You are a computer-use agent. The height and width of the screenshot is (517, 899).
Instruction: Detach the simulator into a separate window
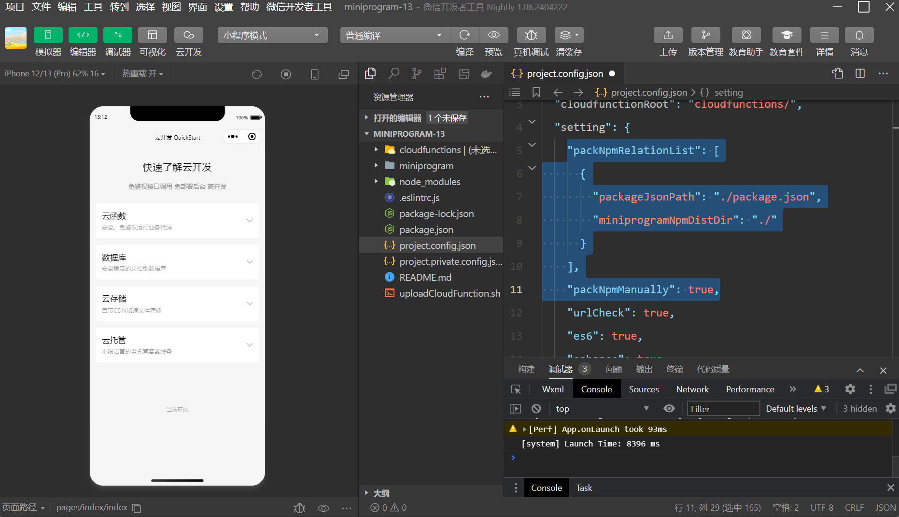click(344, 74)
